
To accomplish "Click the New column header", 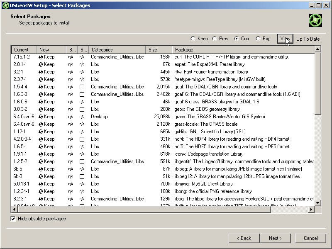I will 51,50.
